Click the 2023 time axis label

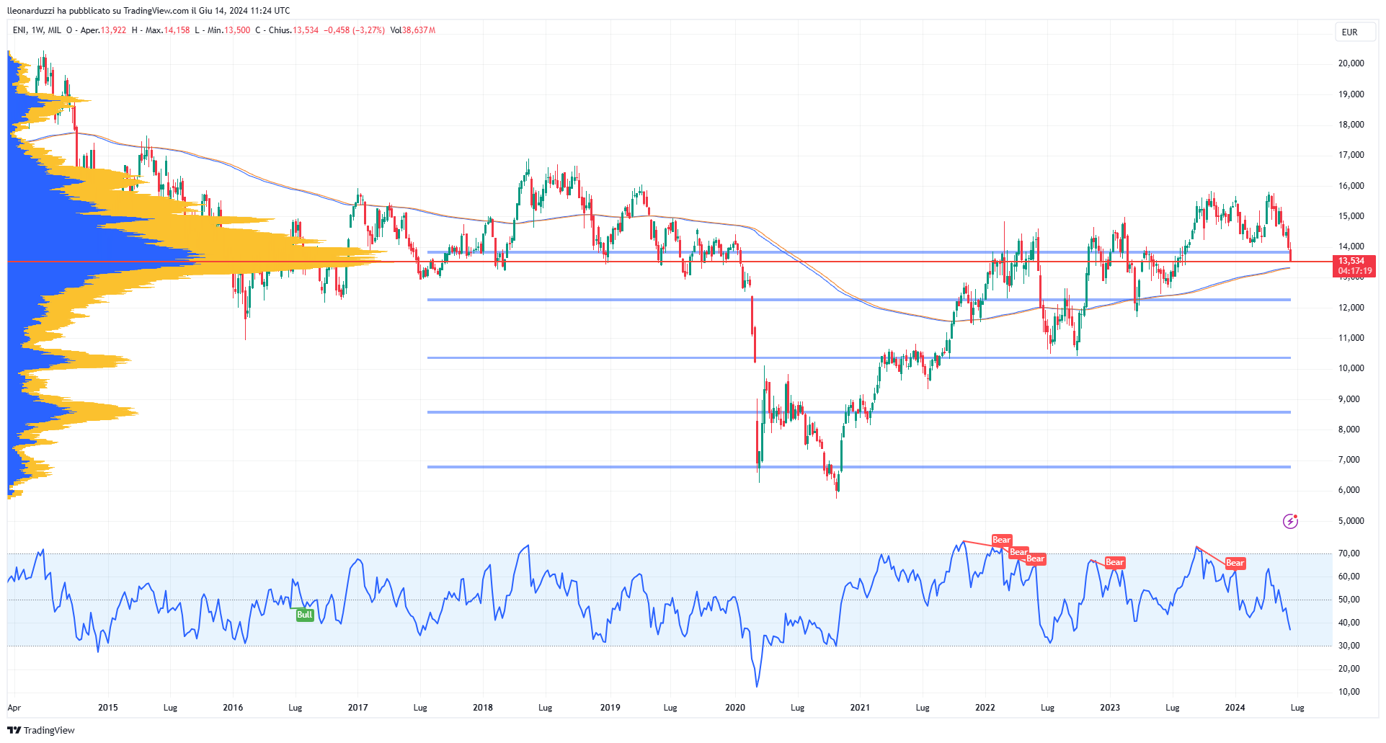[x=1110, y=708]
